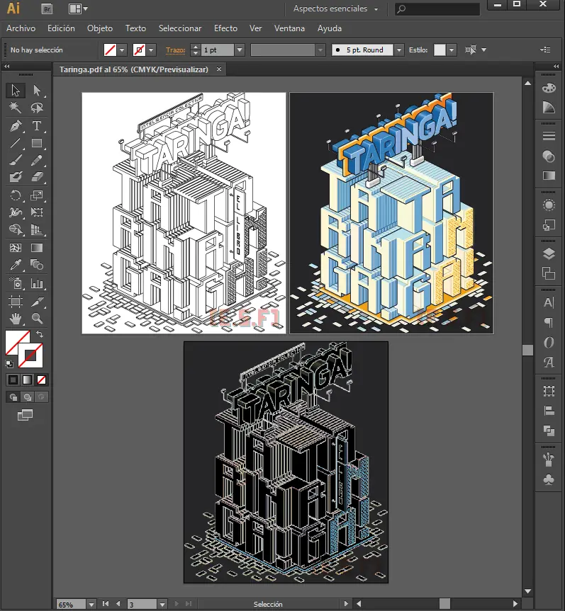Viewport: 565px width, 611px height.
Task: Select the Rotate tool
Action: click(16, 195)
